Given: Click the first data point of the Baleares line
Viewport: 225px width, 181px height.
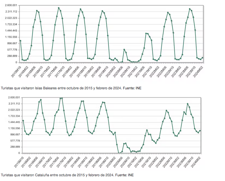Looking at the screenshot, I should 21,41.
